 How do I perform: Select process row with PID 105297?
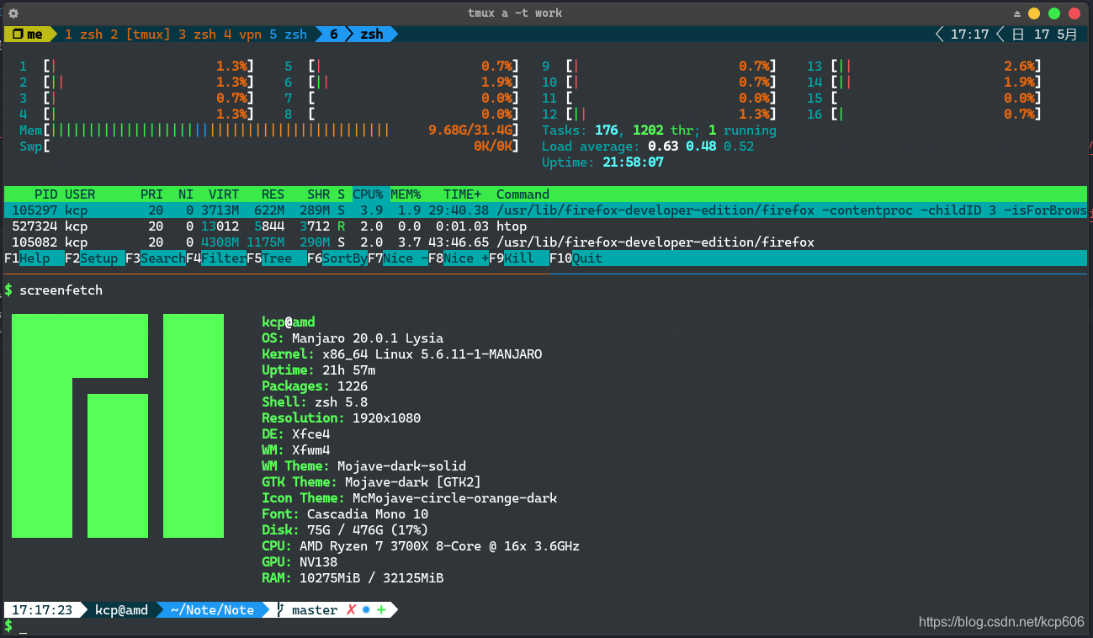pos(546,210)
